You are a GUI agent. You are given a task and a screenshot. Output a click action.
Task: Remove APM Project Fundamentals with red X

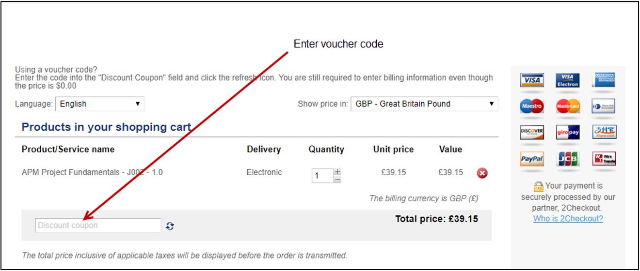coord(482,173)
